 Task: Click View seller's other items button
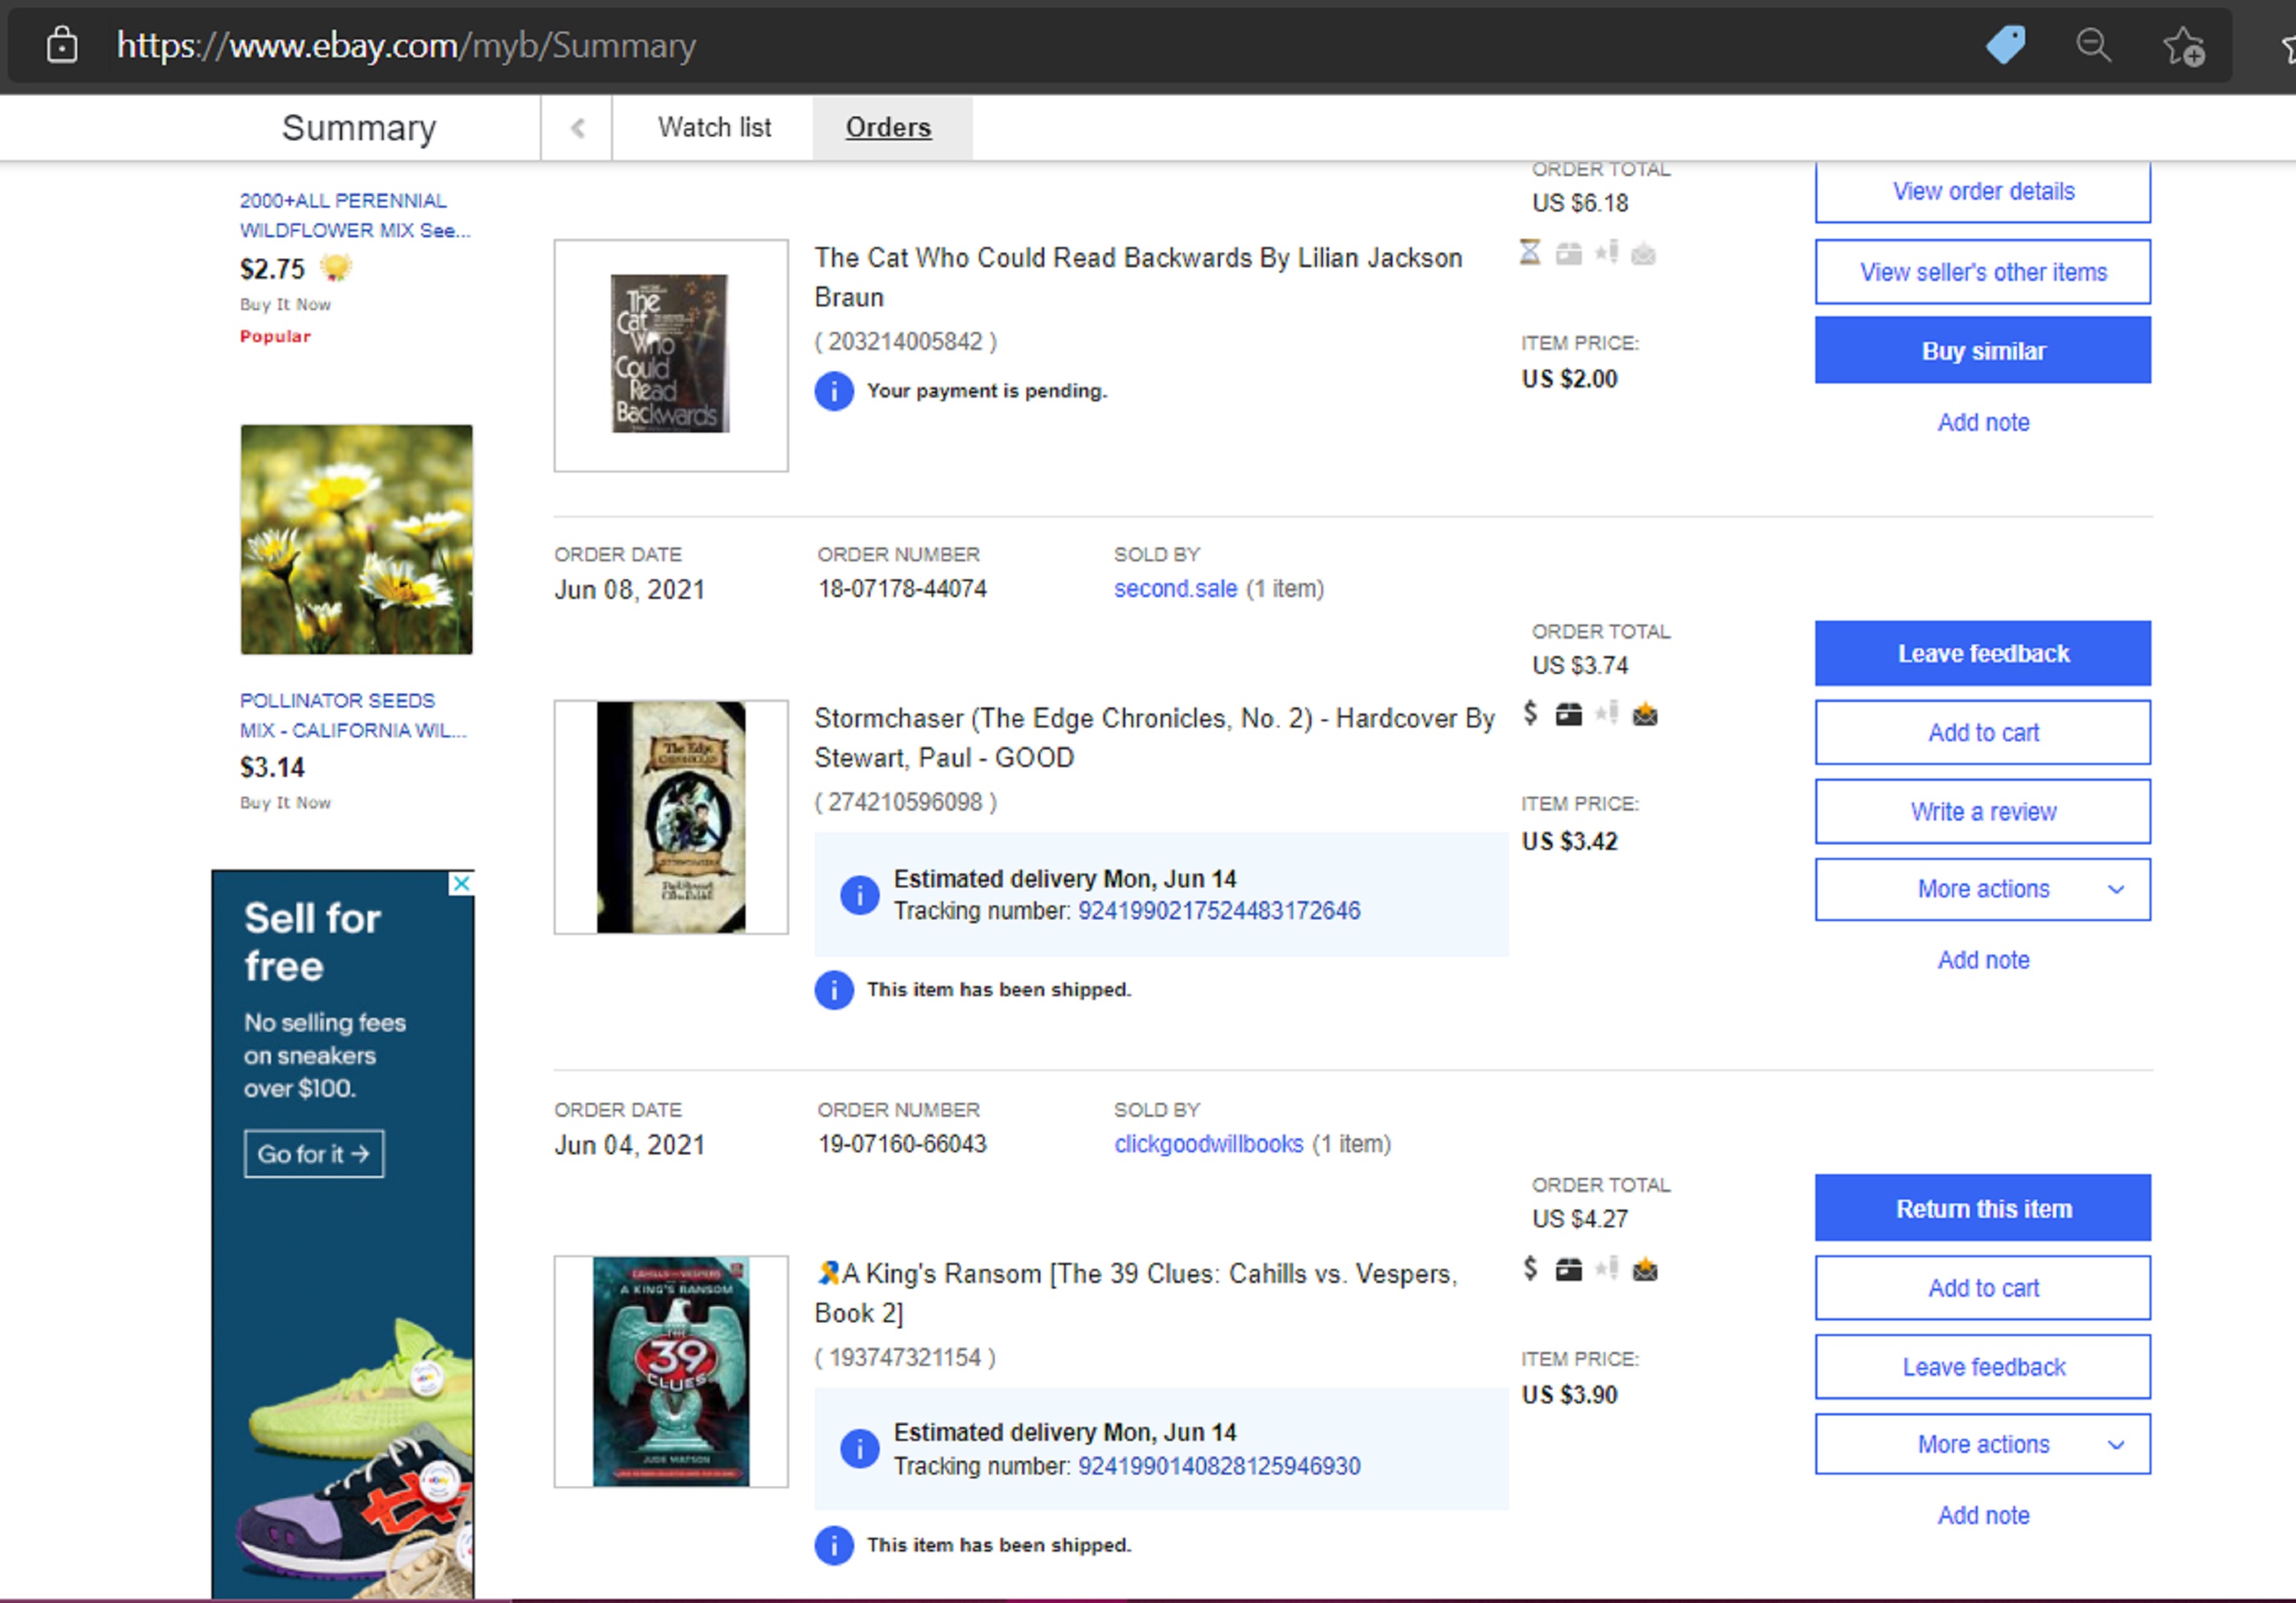pos(1982,272)
